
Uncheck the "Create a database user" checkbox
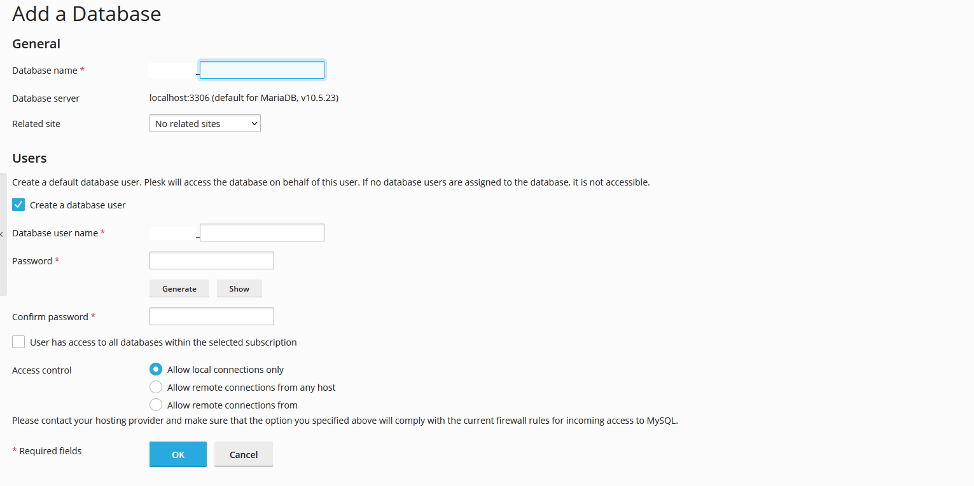(18, 204)
